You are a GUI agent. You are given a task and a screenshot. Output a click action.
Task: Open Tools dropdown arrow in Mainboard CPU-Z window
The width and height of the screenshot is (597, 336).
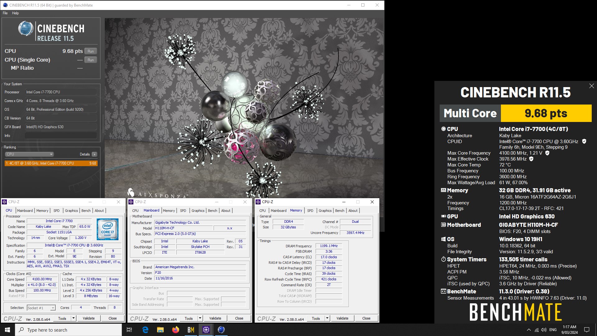(x=200, y=318)
